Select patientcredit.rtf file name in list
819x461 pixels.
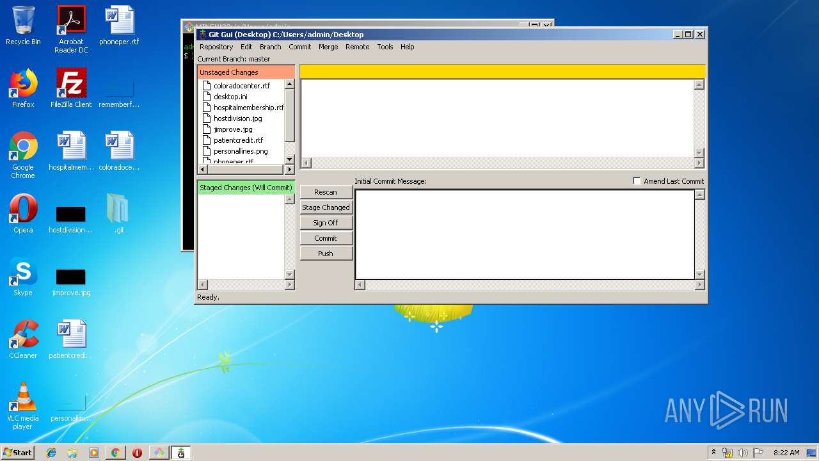click(x=239, y=140)
